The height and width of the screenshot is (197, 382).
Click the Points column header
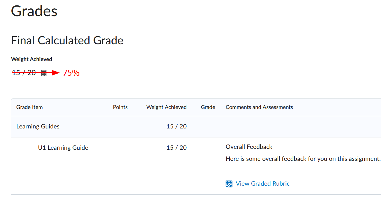point(120,107)
